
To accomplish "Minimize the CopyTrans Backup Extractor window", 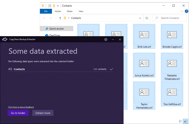I will [113, 39].
